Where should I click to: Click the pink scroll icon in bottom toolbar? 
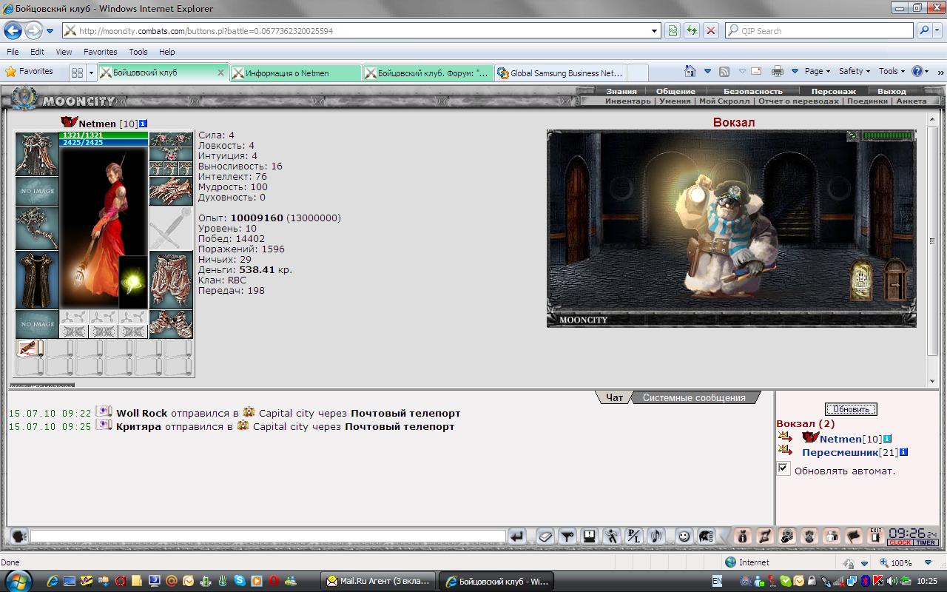tap(766, 536)
